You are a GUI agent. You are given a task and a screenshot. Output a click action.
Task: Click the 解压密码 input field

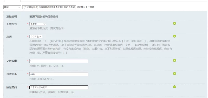[59, 87]
